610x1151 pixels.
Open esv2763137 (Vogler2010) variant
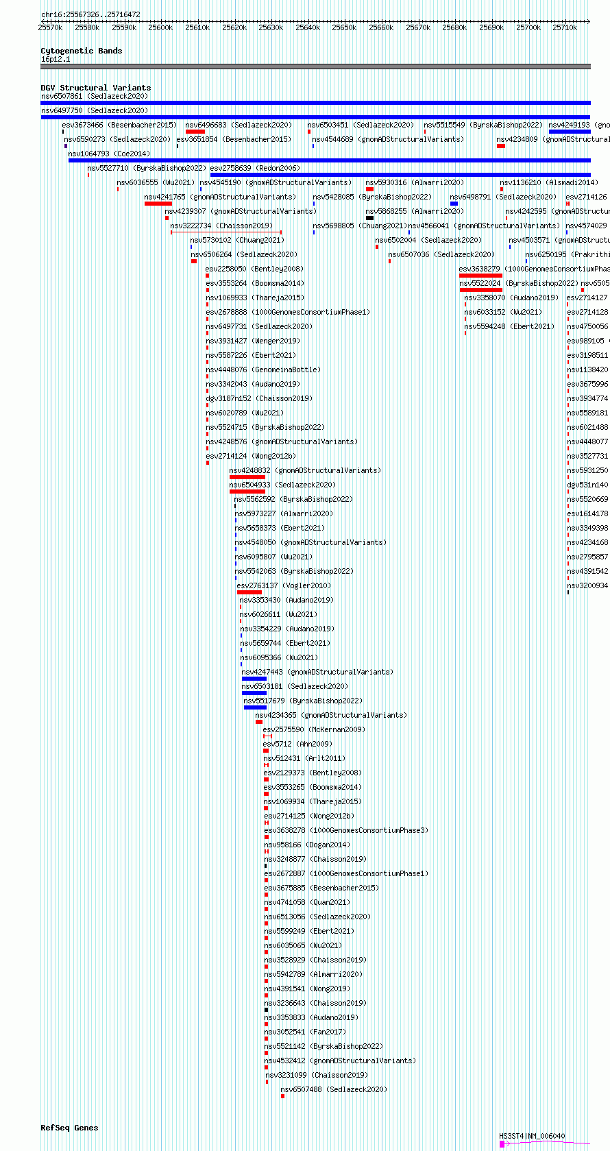click(x=284, y=585)
